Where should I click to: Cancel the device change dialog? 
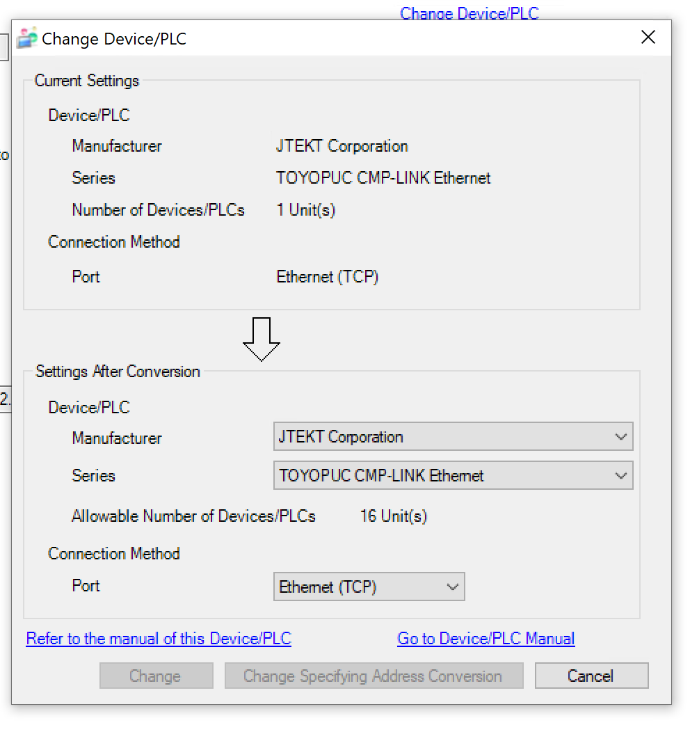(591, 676)
